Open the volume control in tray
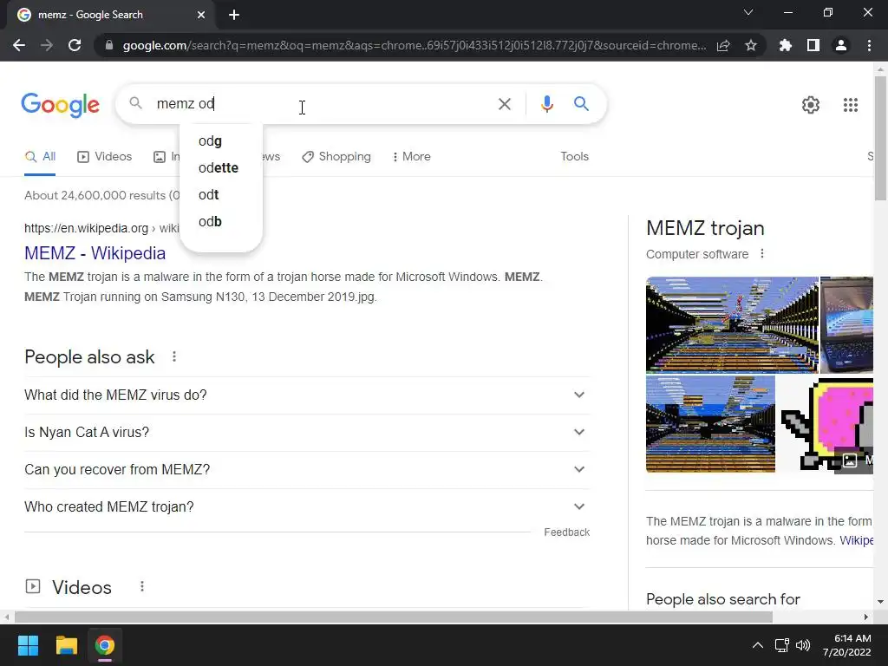Viewport: 888px width, 666px height. [x=802, y=645]
